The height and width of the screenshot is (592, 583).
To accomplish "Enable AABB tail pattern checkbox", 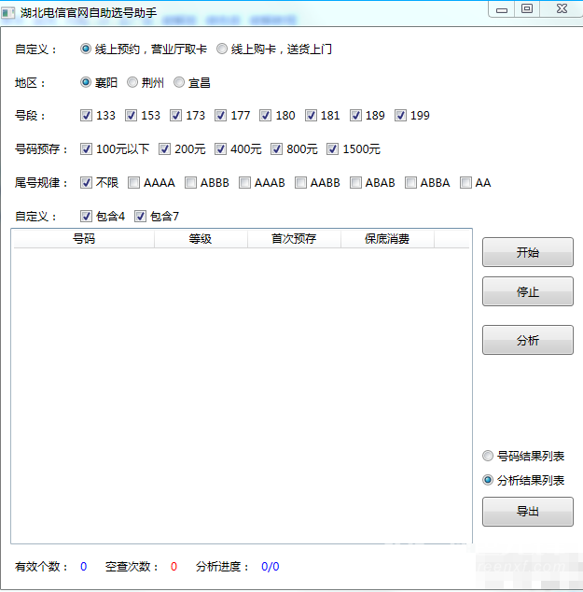I will click(x=300, y=183).
